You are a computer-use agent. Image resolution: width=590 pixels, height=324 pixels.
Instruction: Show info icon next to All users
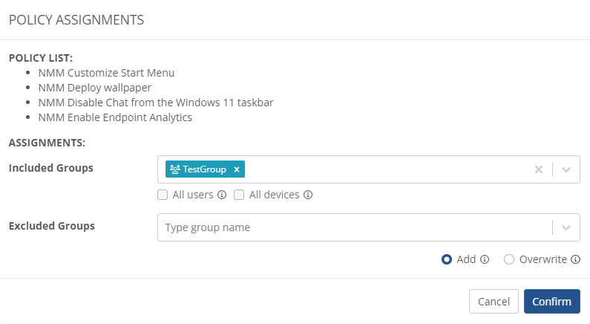(x=221, y=195)
